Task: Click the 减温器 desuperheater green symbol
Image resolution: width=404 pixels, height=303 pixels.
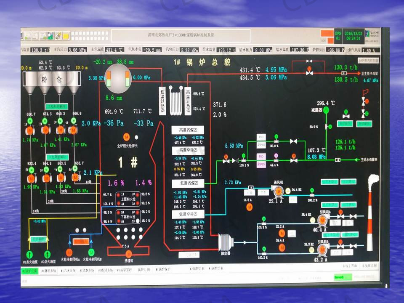Action: [x=325, y=110]
